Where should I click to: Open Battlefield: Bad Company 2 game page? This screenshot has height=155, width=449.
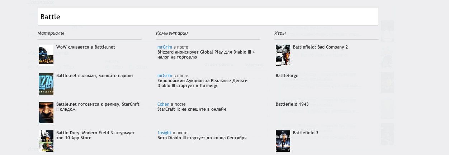pyautogui.click(x=320, y=47)
